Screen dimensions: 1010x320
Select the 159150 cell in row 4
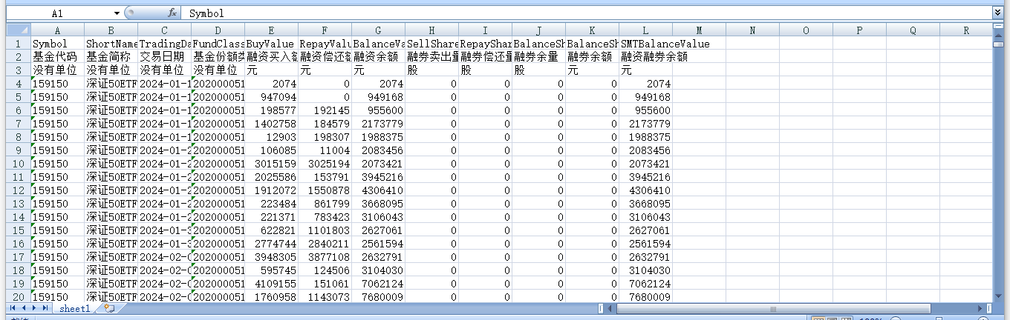coord(57,84)
